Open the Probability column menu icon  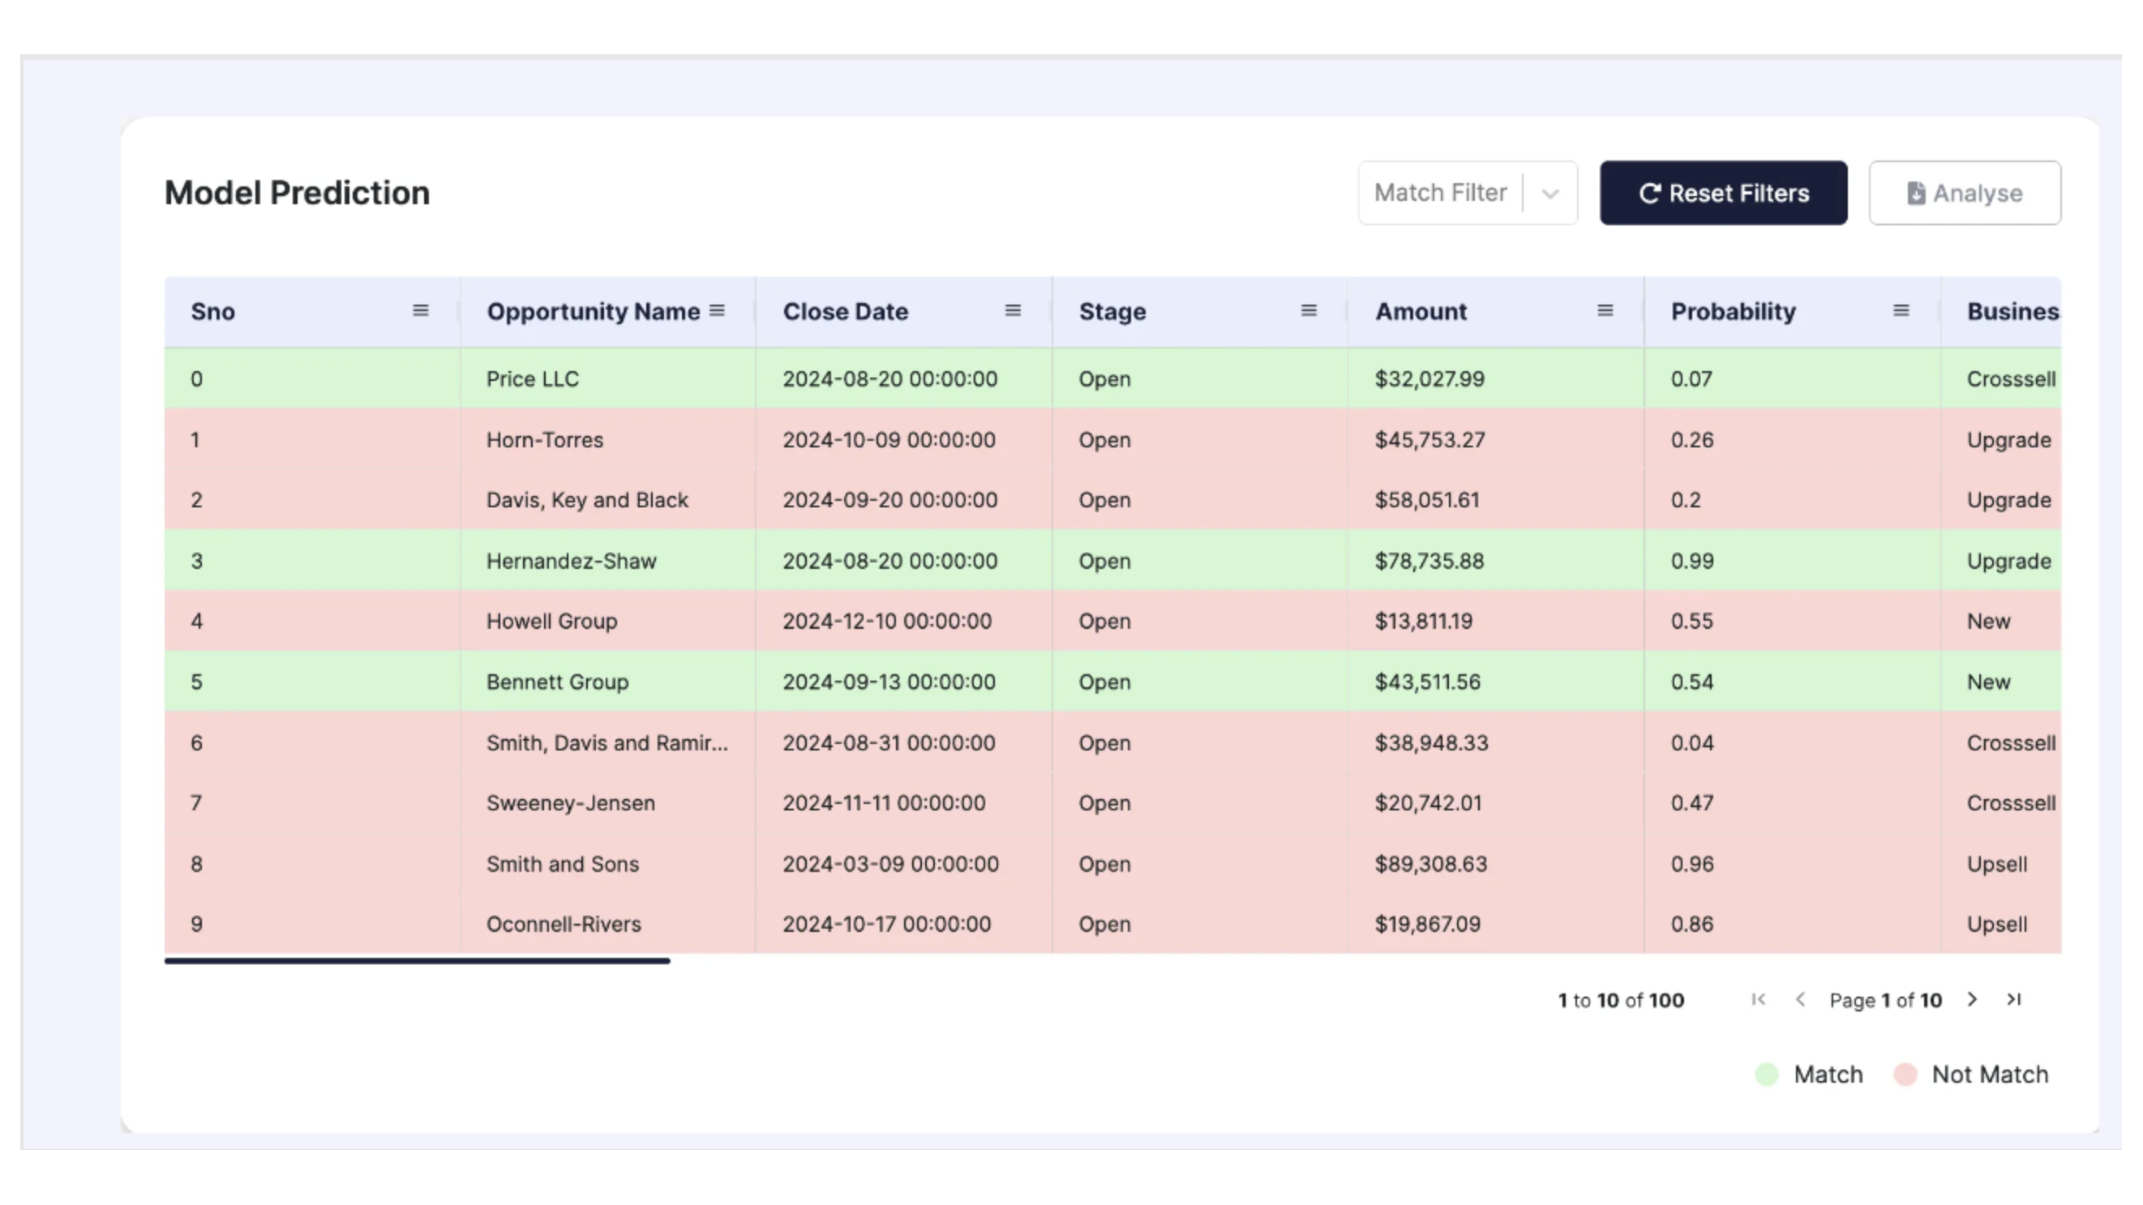1901,311
